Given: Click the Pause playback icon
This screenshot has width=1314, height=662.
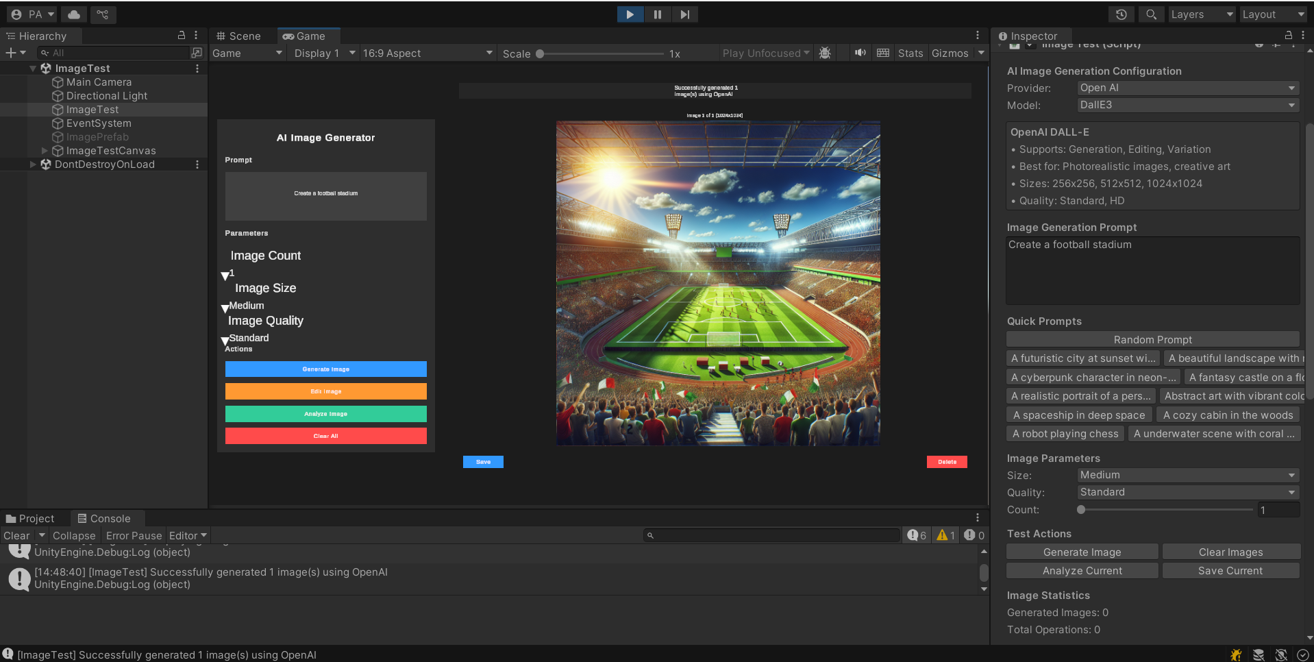Looking at the screenshot, I should (x=658, y=14).
